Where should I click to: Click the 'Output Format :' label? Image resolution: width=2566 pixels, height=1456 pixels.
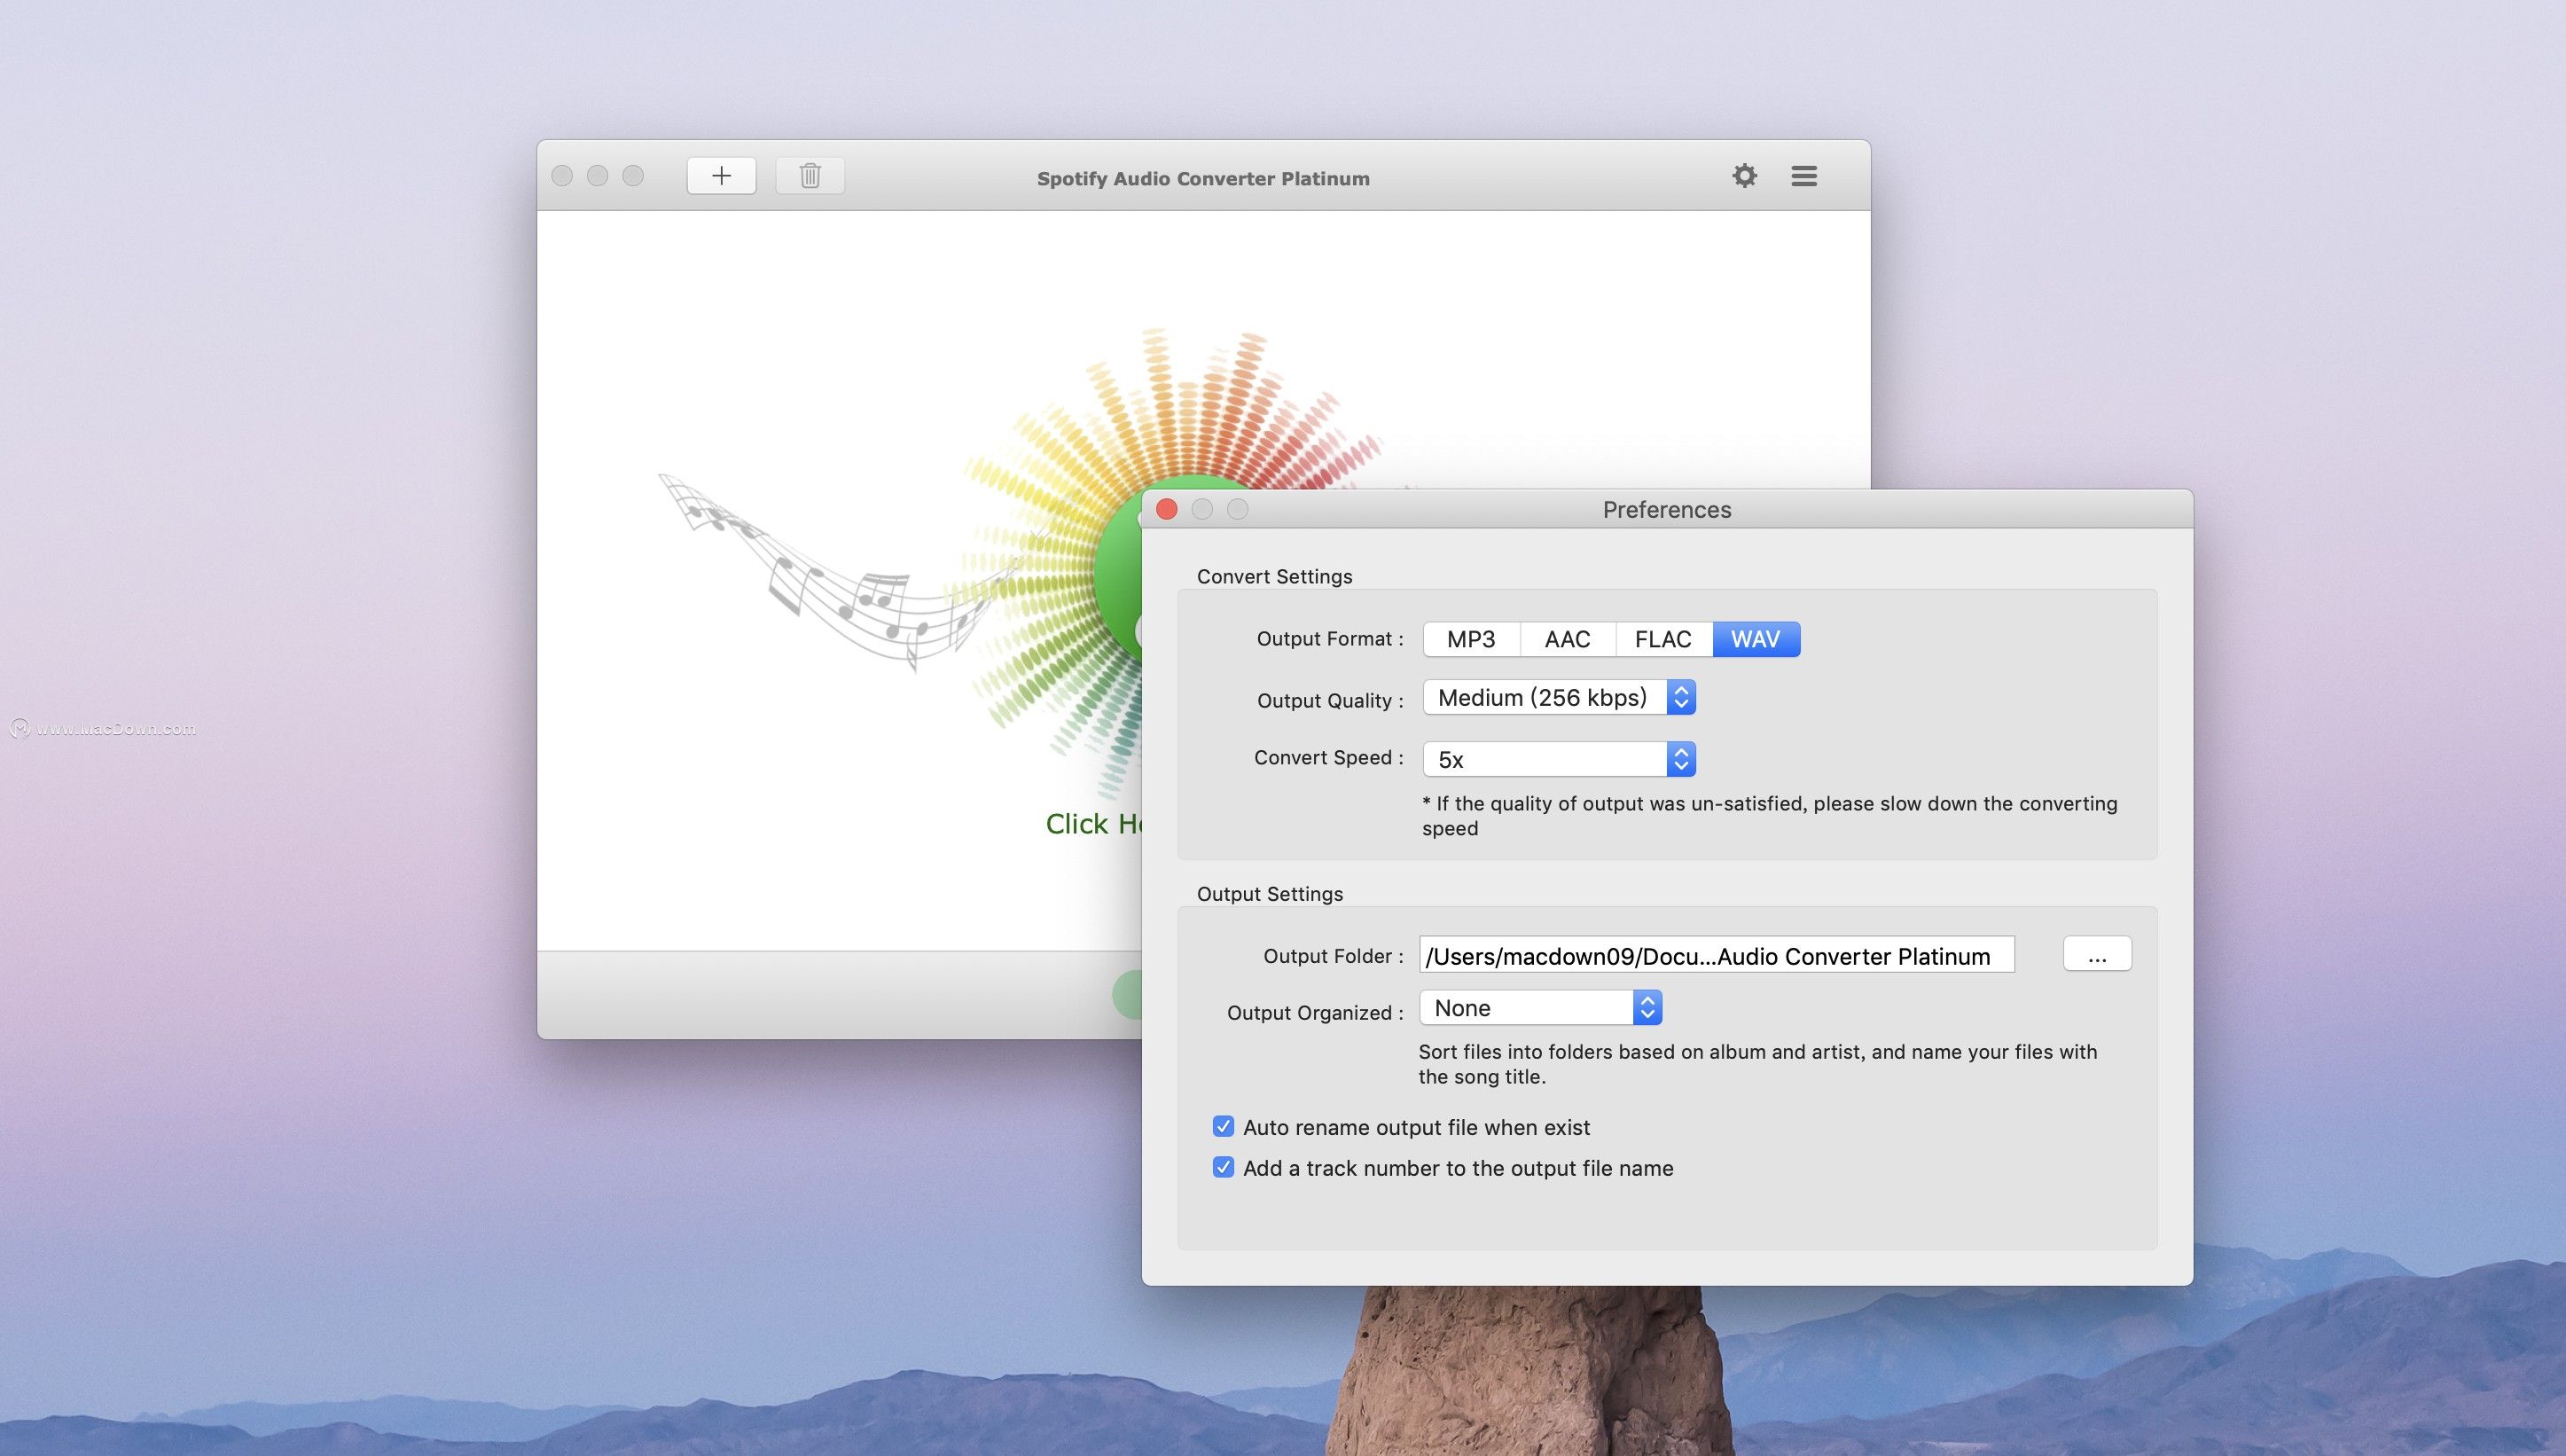tap(1329, 638)
